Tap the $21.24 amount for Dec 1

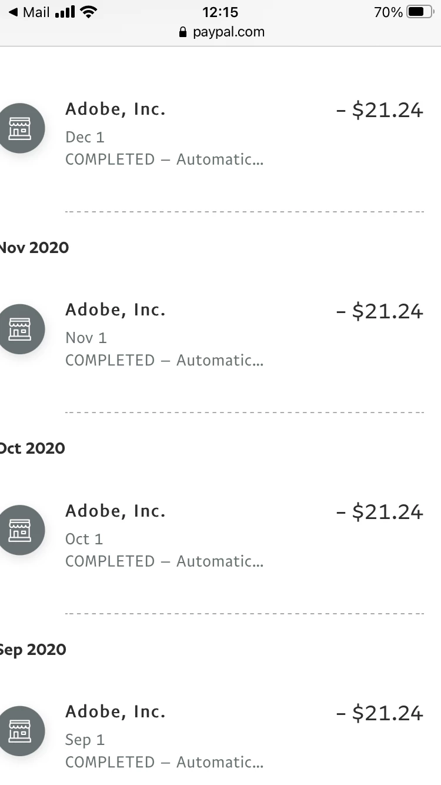(380, 110)
